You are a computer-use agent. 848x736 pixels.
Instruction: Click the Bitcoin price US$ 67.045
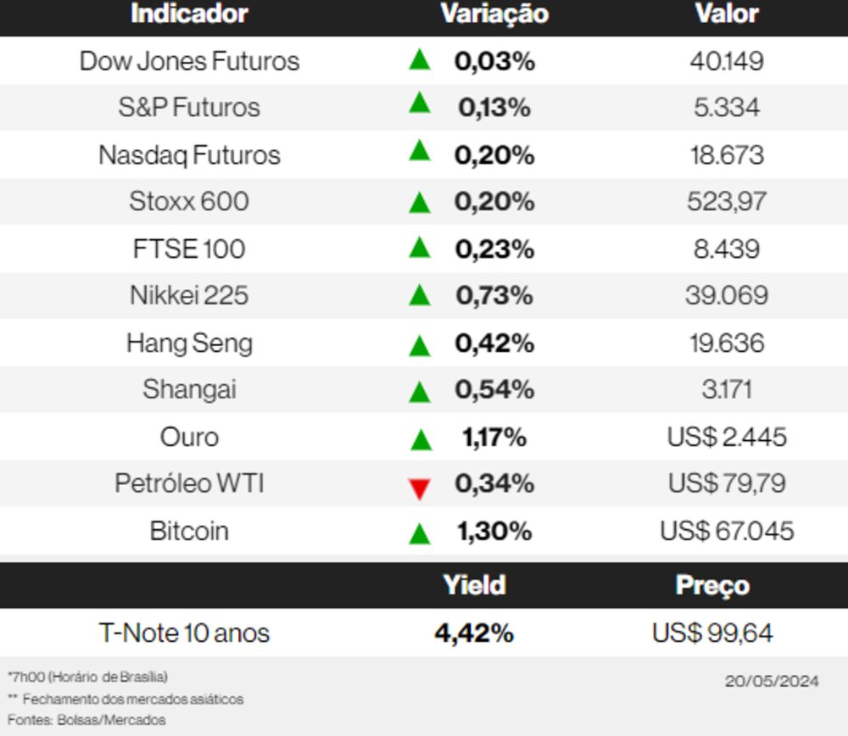coord(727,531)
